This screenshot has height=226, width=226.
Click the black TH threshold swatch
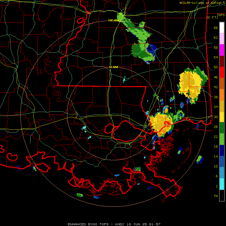coord(222,195)
